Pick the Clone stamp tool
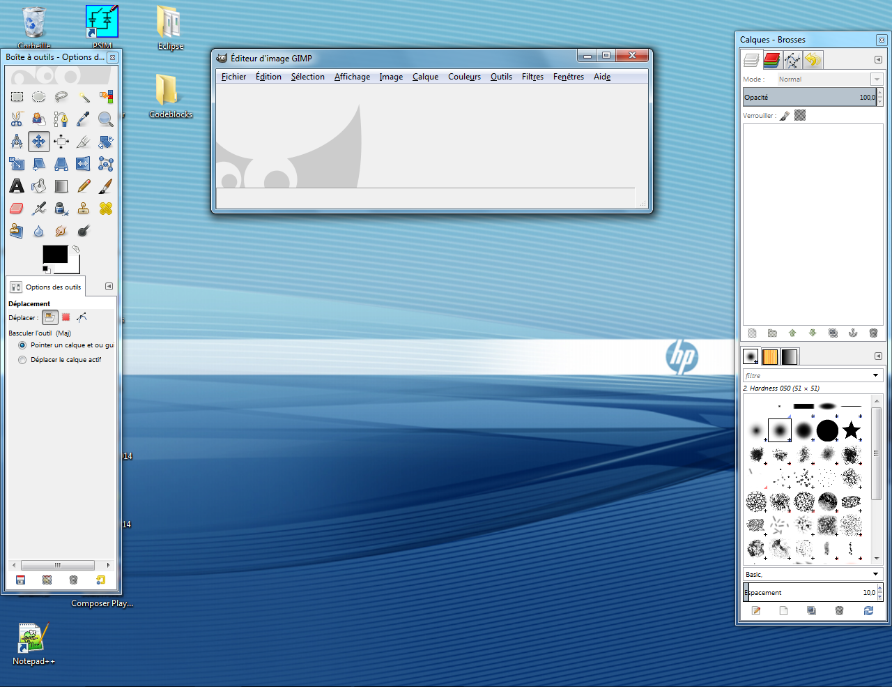Screen dimensions: 892x687 [x=84, y=209]
